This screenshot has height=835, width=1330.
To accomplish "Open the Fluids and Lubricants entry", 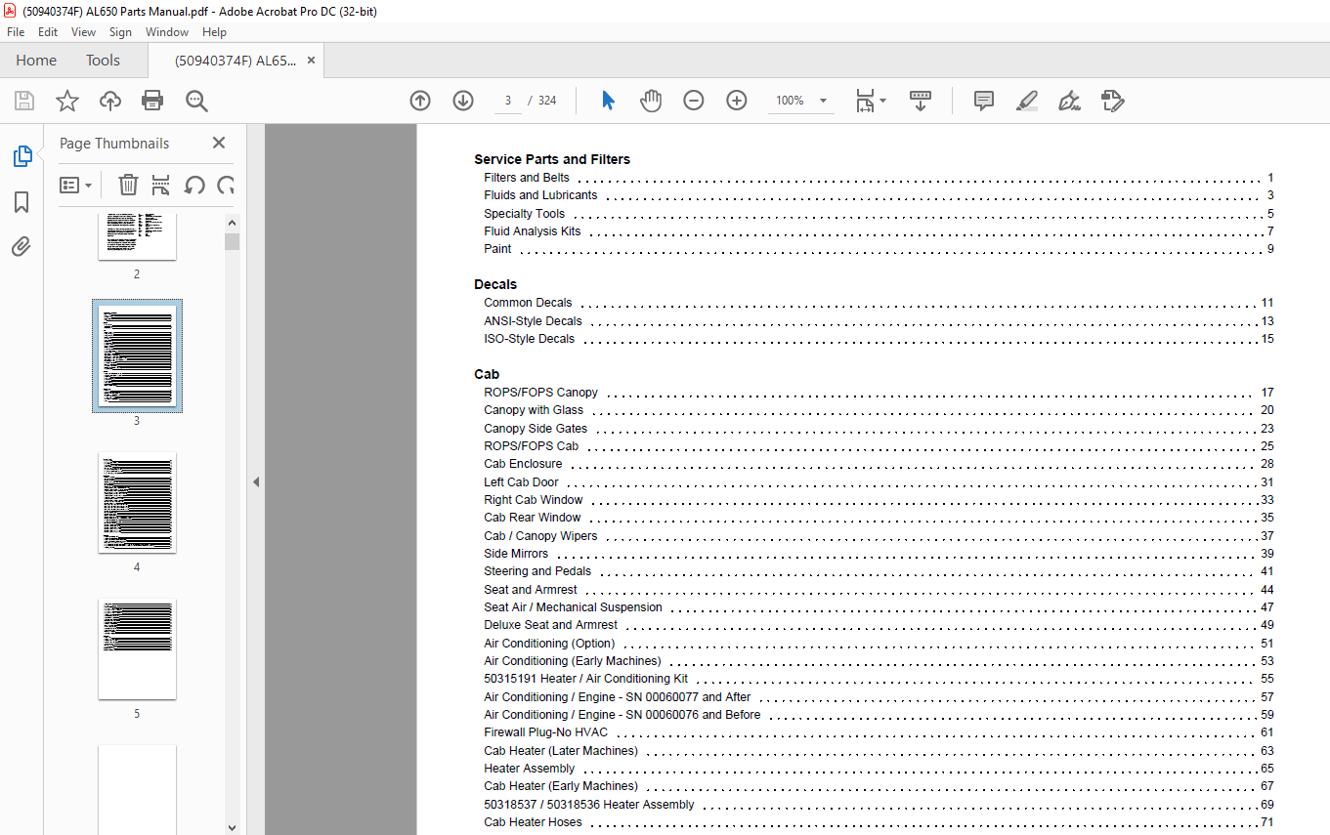I will coord(879,195).
